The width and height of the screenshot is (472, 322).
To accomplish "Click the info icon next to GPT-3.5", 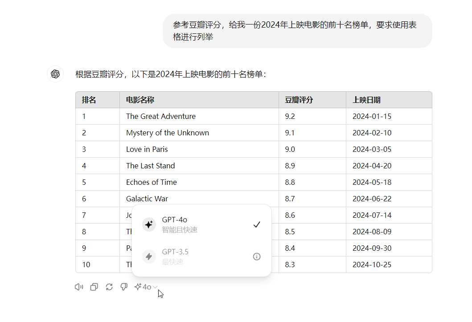I will click(x=257, y=256).
